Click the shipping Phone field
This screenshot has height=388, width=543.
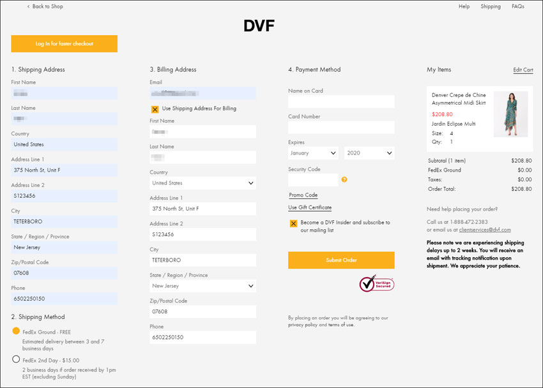click(65, 299)
